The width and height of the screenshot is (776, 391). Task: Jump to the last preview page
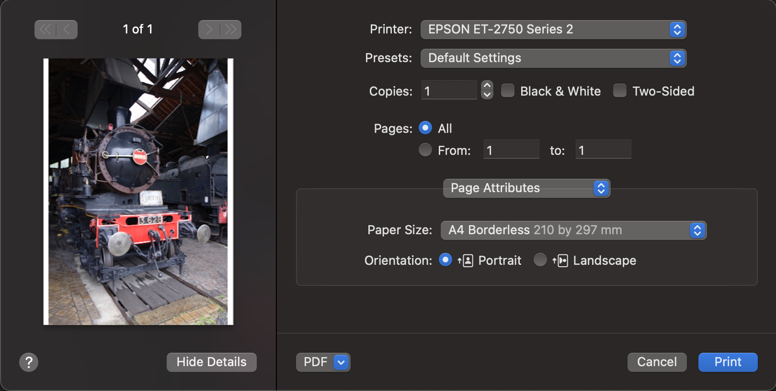pyautogui.click(x=230, y=30)
